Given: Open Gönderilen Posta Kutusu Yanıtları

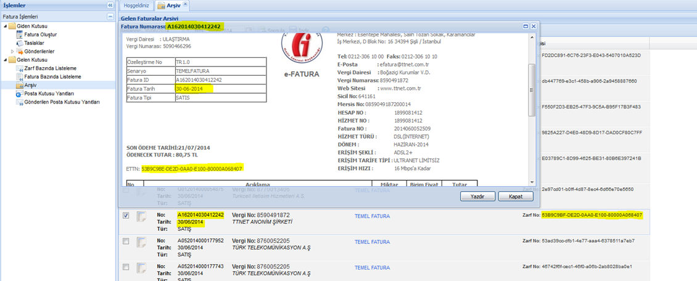Looking at the screenshot, I should click(x=62, y=102).
